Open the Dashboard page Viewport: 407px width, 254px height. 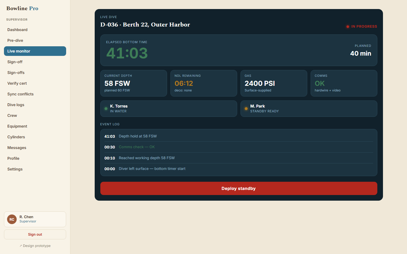tap(35, 30)
